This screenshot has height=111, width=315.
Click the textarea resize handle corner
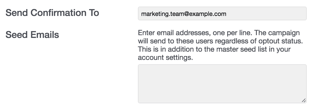(x=304, y=100)
